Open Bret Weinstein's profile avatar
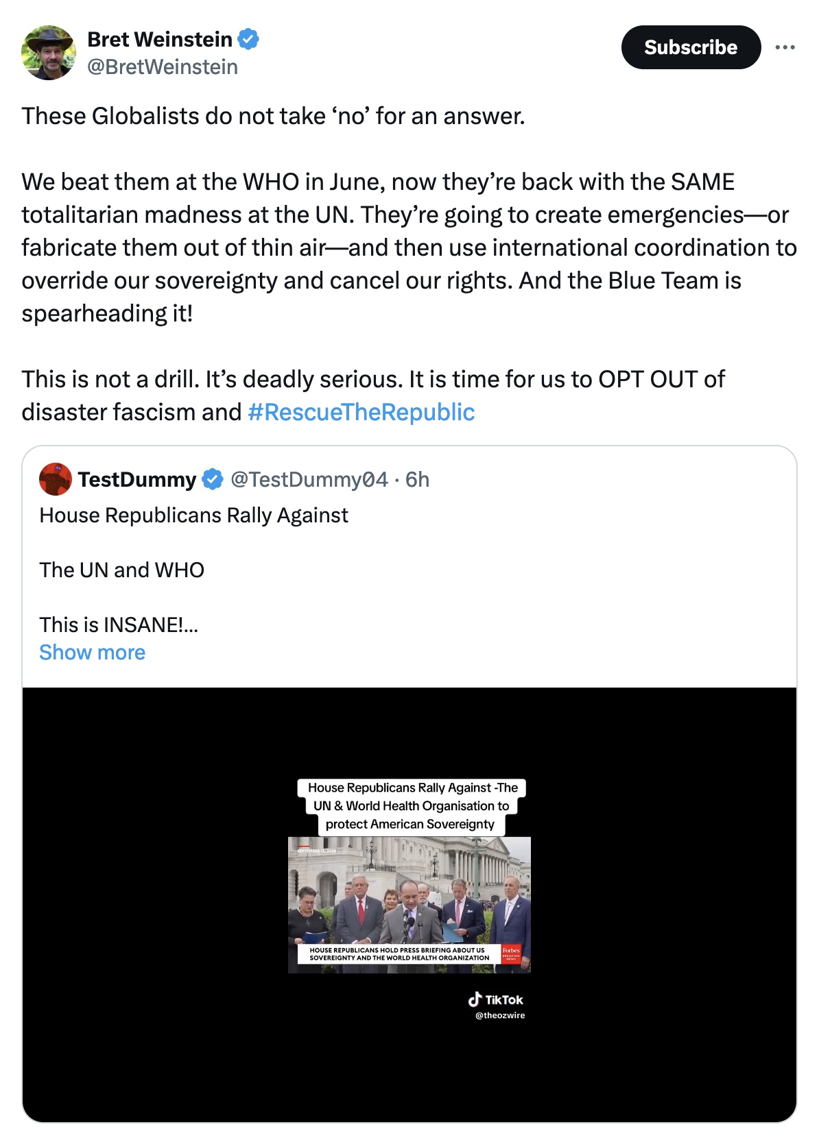Screen dimensions: 819x1127 coord(49,53)
